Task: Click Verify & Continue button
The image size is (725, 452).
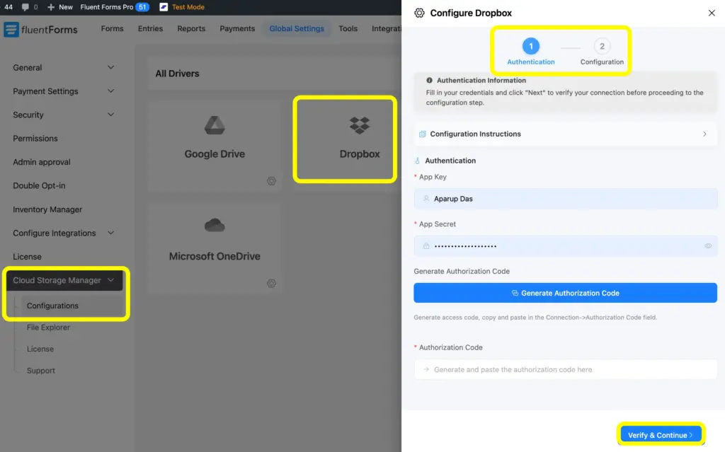Action: pos(661,435)
